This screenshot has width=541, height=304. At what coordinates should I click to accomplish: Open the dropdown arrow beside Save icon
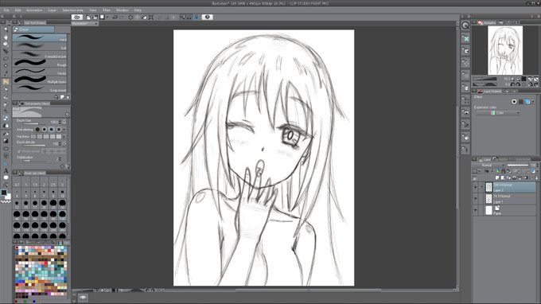click(x=107, y=18)
